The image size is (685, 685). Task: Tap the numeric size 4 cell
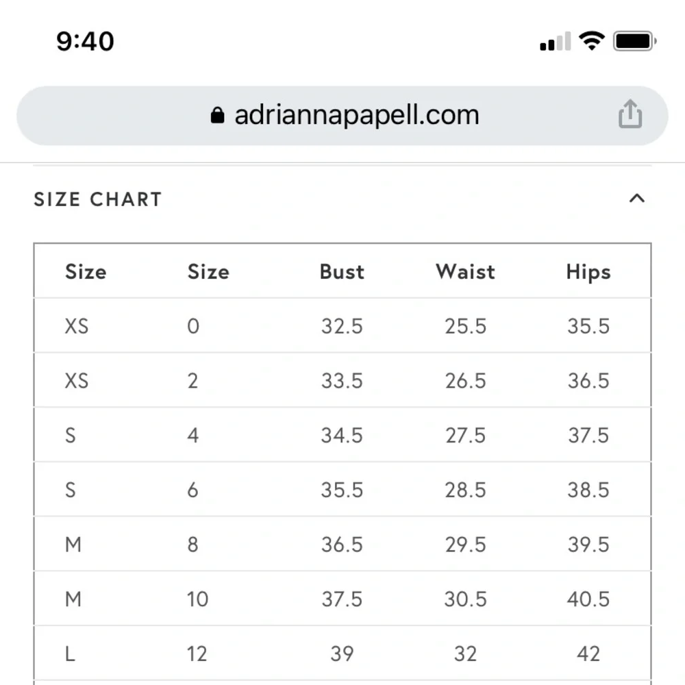192,436
